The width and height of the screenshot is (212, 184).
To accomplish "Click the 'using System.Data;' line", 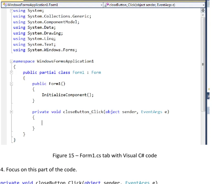I will click(x=35, y=27).
